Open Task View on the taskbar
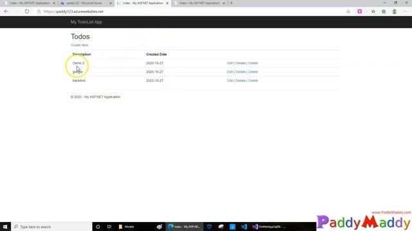 [109, 227]
